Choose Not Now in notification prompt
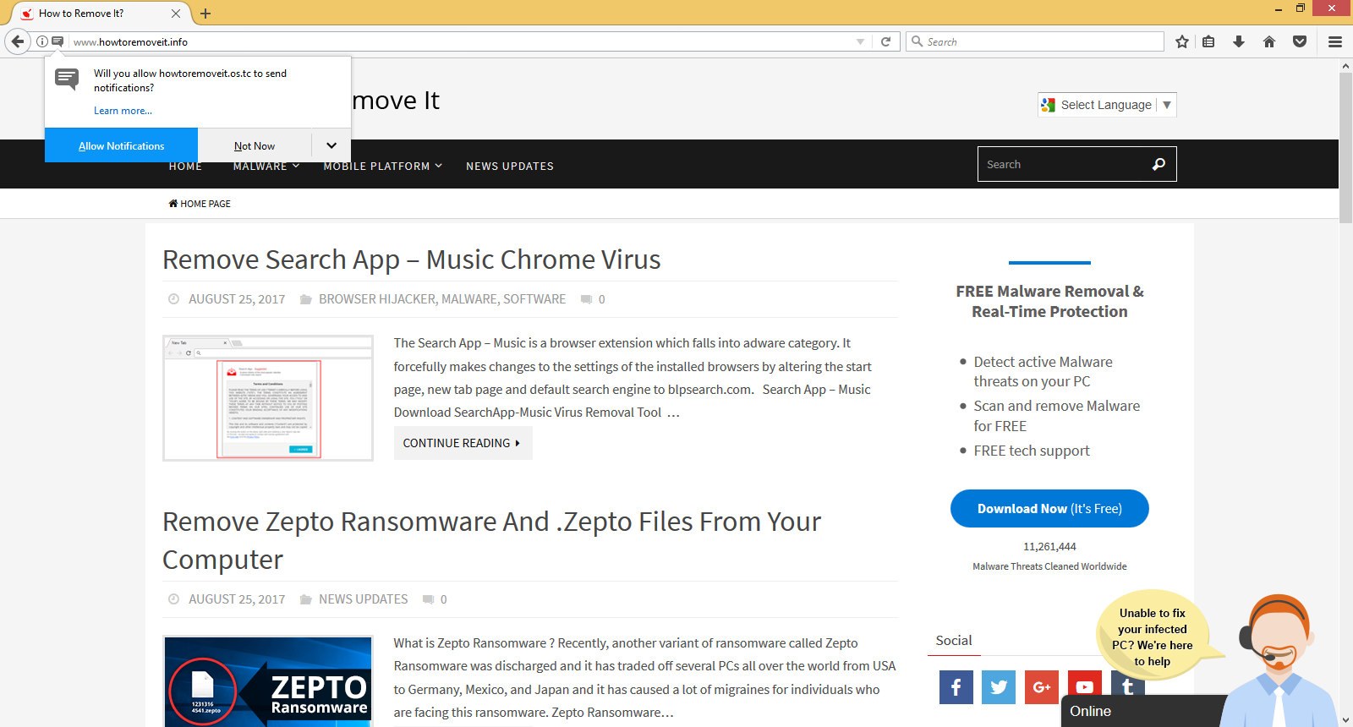The height and width of the screenshot is (727, 1353). 255,145
